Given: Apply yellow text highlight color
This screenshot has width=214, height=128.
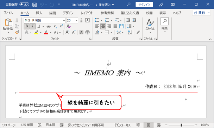Looking at the screenshot, I should (x=36, y=32).
